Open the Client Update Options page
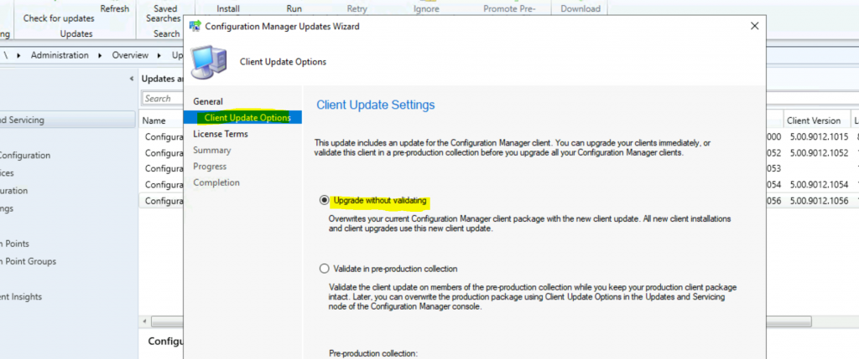 pos(247,117)
